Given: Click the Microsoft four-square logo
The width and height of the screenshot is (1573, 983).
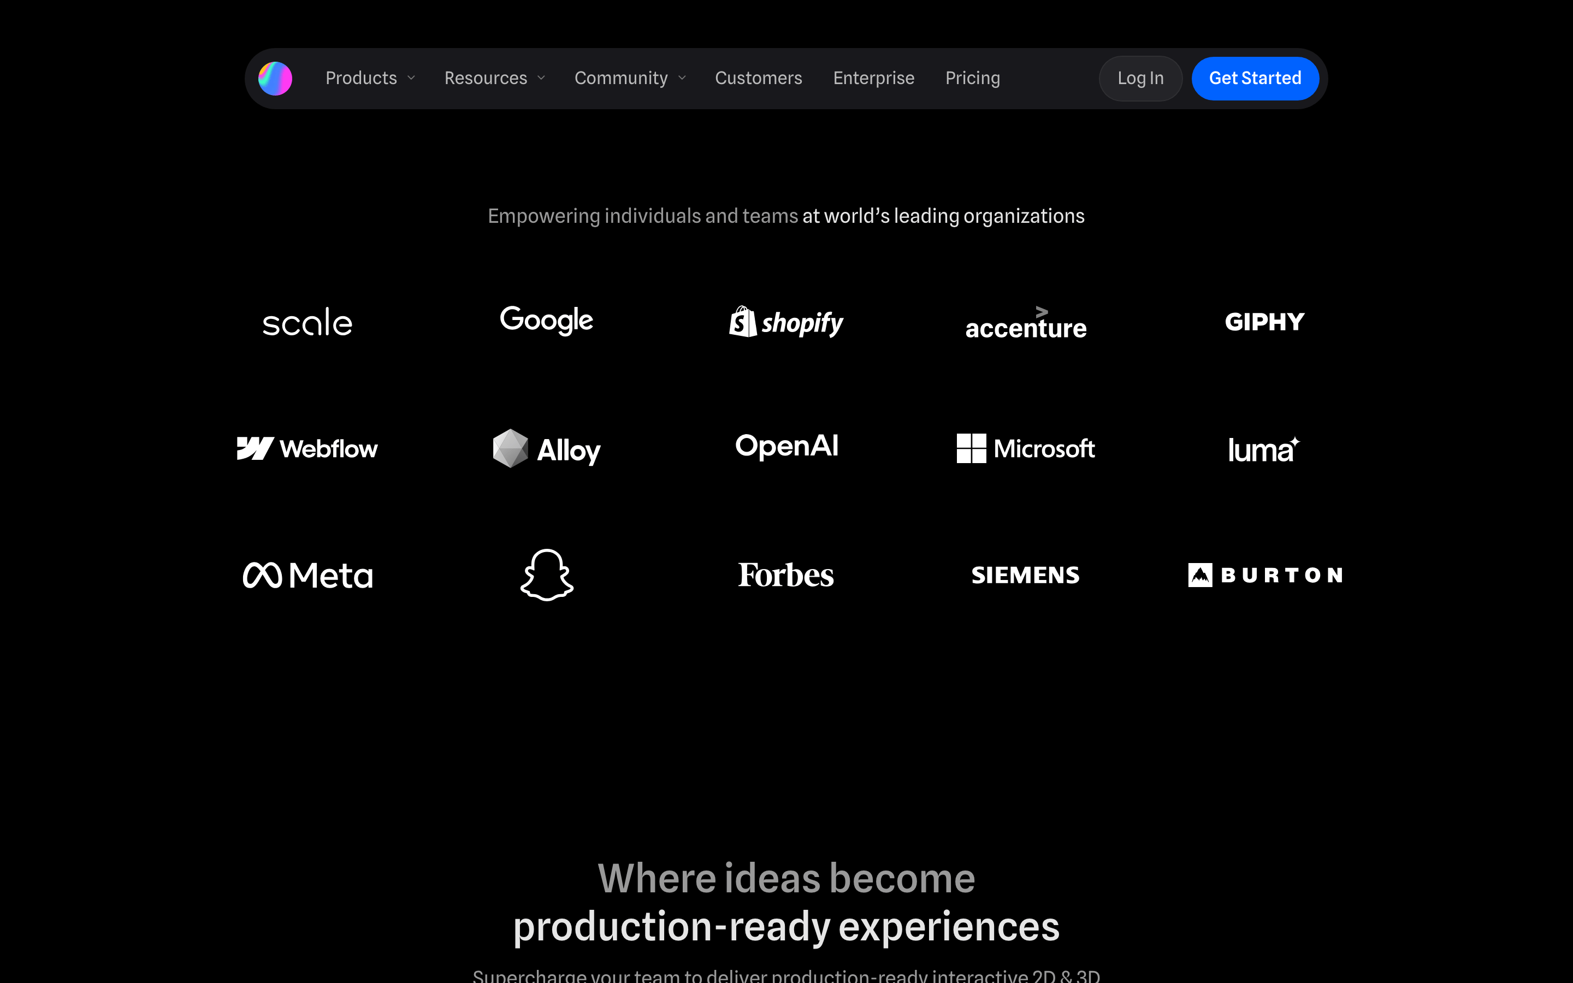Looking at the screenshot, I should [x=971, y=448].
